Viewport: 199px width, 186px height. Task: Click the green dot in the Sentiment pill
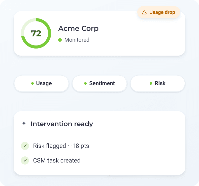(x=85, y=83)
